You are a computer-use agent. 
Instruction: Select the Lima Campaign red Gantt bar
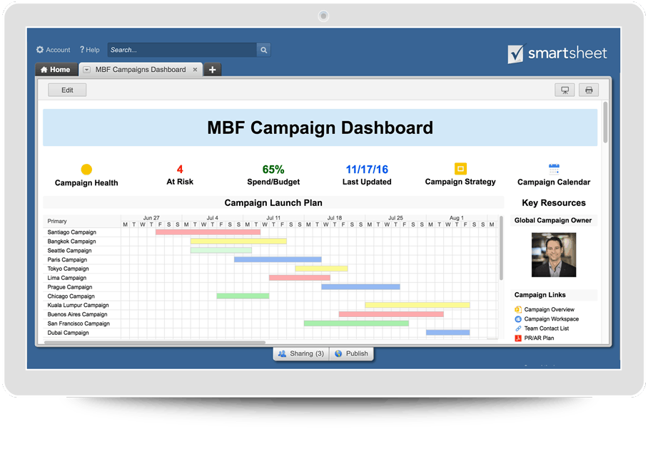click(300, 278)
